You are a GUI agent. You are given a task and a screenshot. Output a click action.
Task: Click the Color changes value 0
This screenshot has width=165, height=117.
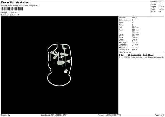[x=132, y=20]
